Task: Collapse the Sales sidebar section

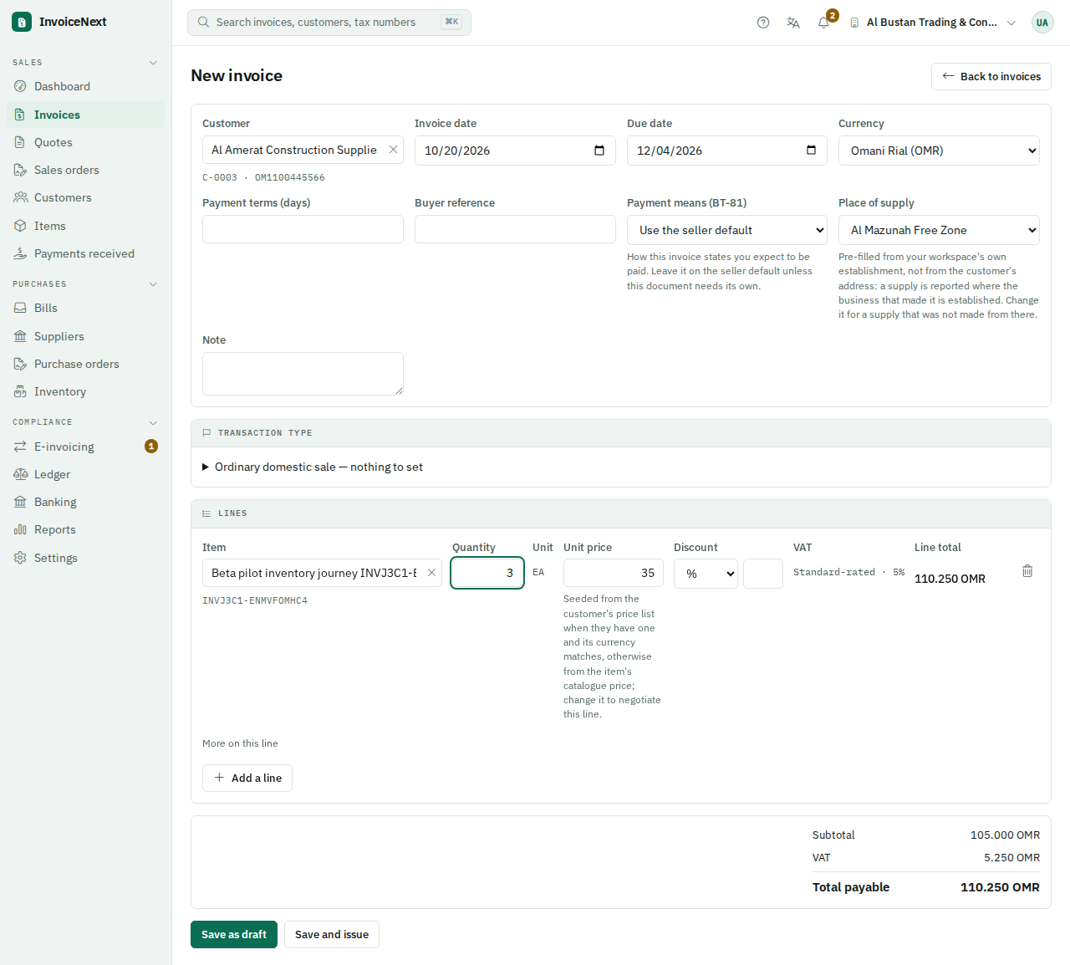Action: point(153,63)
